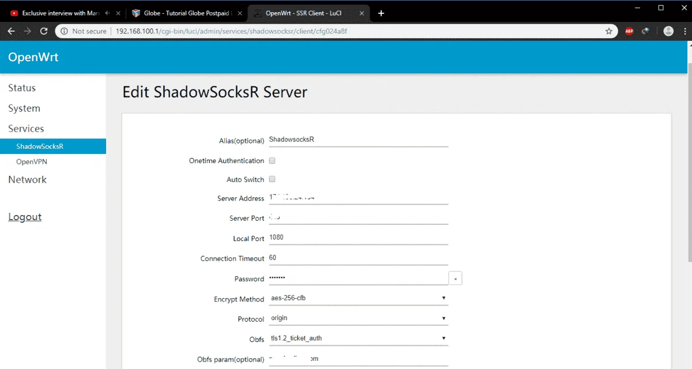Click the Edit ShadowSocksR Server heading
Screen dimensions: 692x369
click(215, 92)
